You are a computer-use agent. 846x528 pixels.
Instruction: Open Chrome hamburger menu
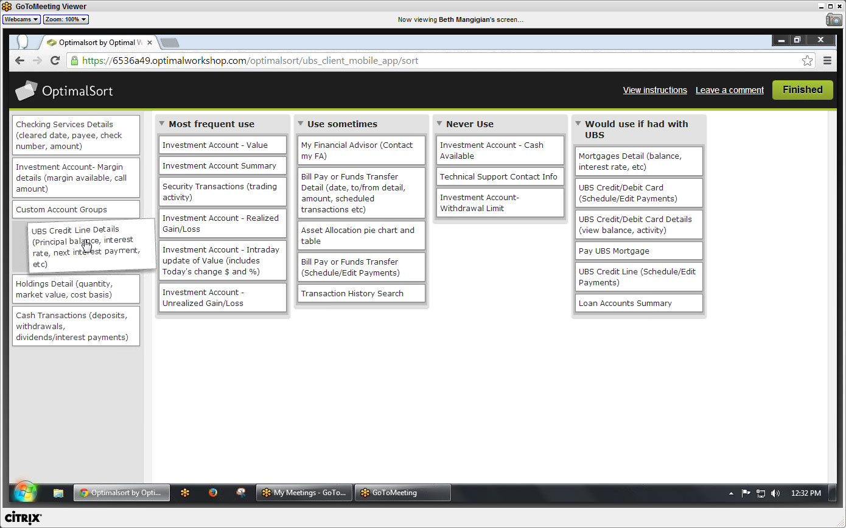827,60
